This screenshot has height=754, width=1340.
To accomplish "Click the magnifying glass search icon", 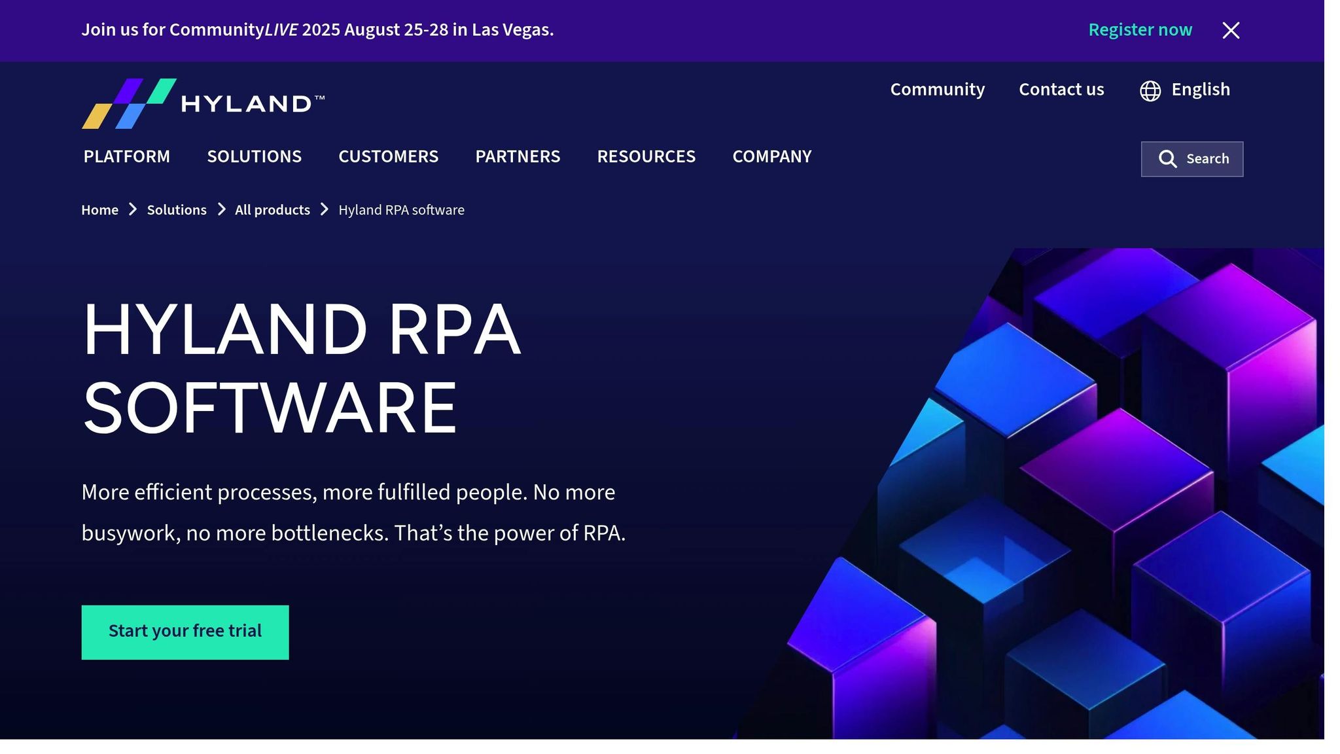I will point(1167,159).
